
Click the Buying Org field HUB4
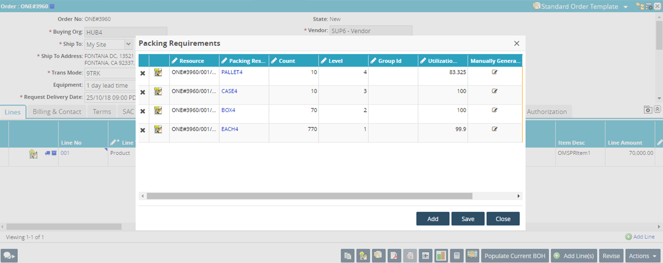tap(126, 32)
